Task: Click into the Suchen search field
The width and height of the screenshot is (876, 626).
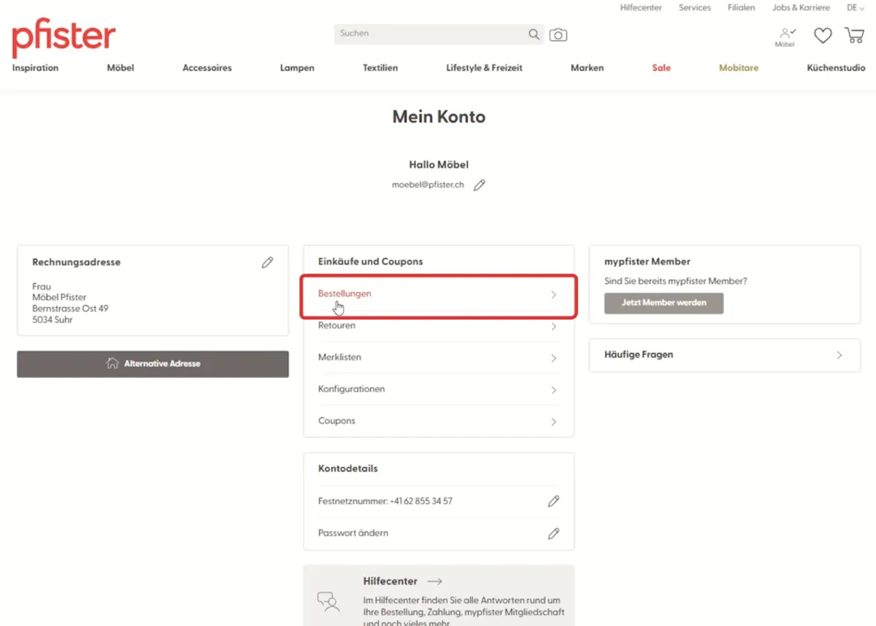Action: click(x=431, y=34)
